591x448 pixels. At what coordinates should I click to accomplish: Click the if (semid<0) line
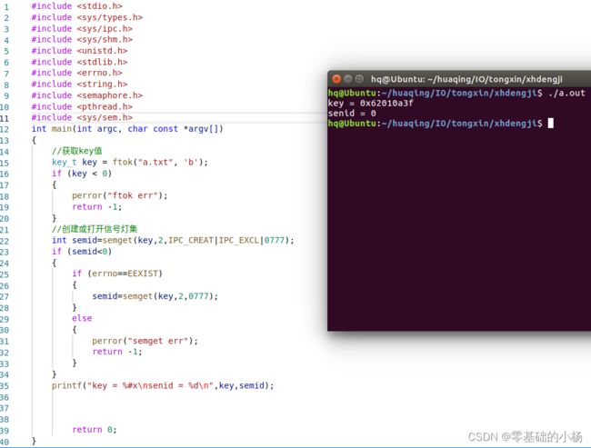(x=82, y=252)
